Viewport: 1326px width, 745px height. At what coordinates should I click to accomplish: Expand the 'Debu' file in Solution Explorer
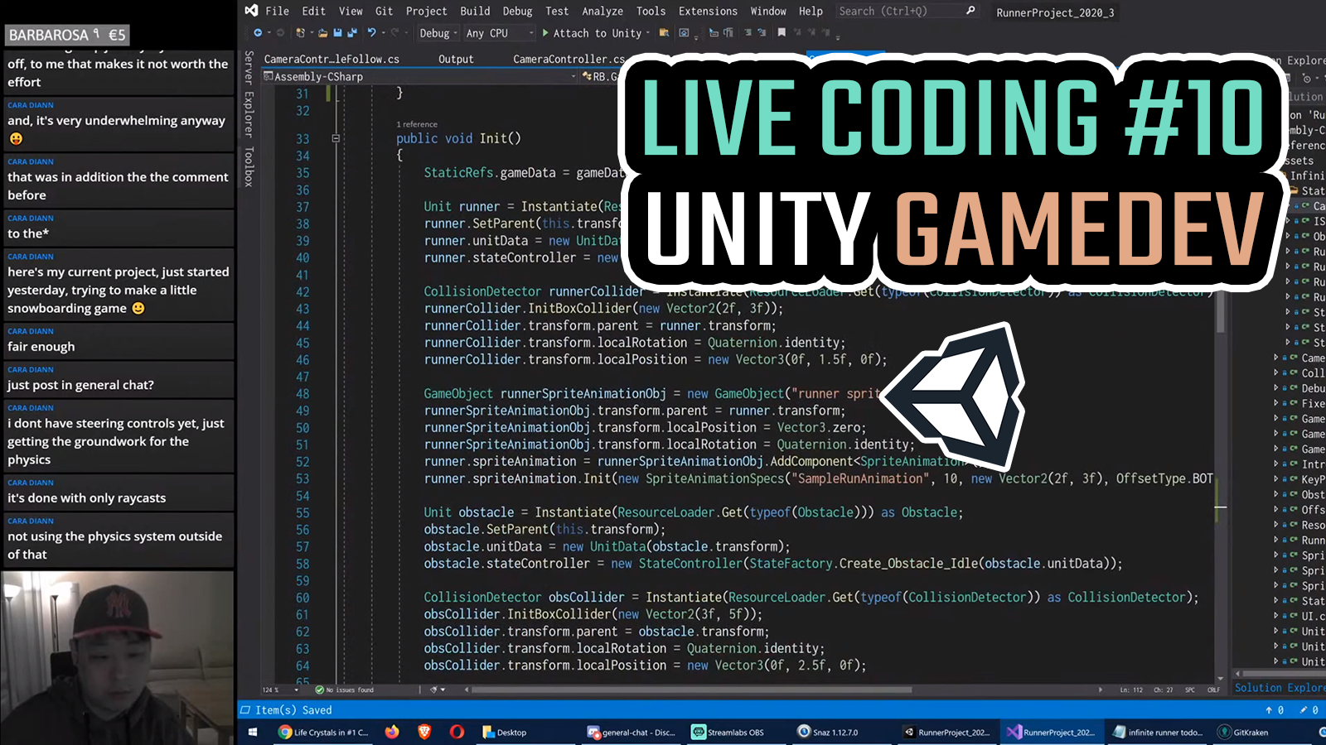(x=1276, y=388)
